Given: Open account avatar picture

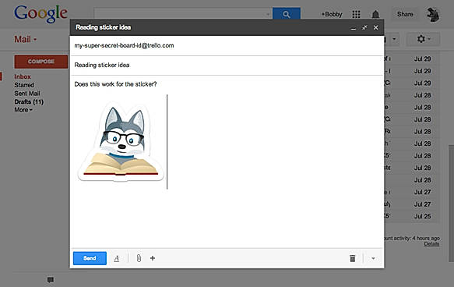Looking at the screenshot, I should tap(433, 14).
